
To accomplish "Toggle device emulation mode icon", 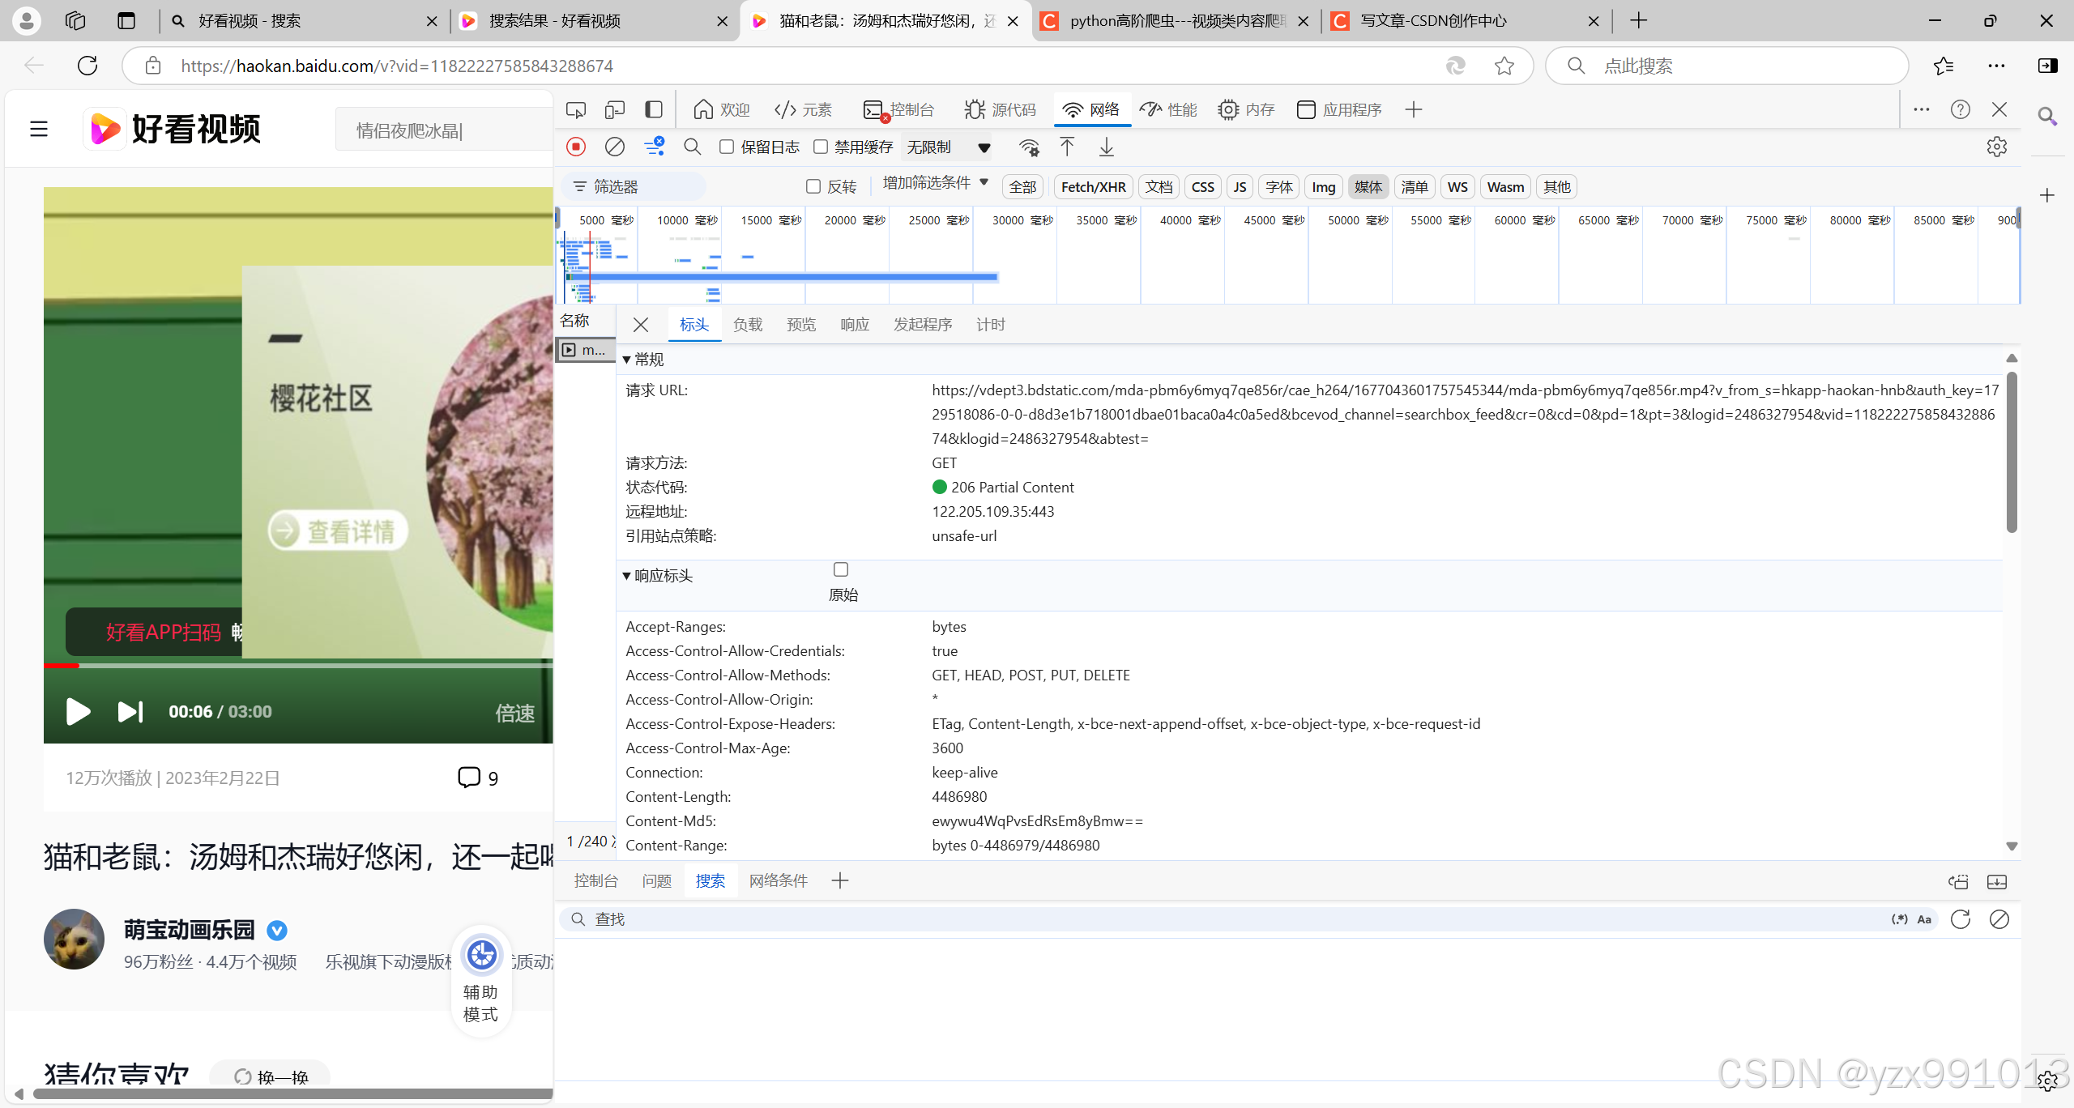I will point(615,109).
